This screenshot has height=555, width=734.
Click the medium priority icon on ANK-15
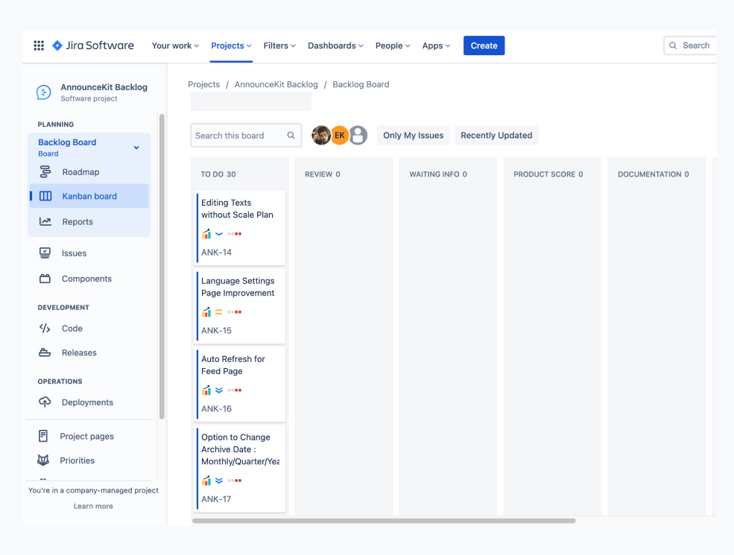click(x=218, y=311)
